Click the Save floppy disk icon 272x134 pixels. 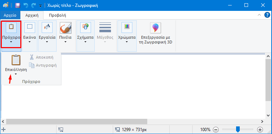[18, 5]
